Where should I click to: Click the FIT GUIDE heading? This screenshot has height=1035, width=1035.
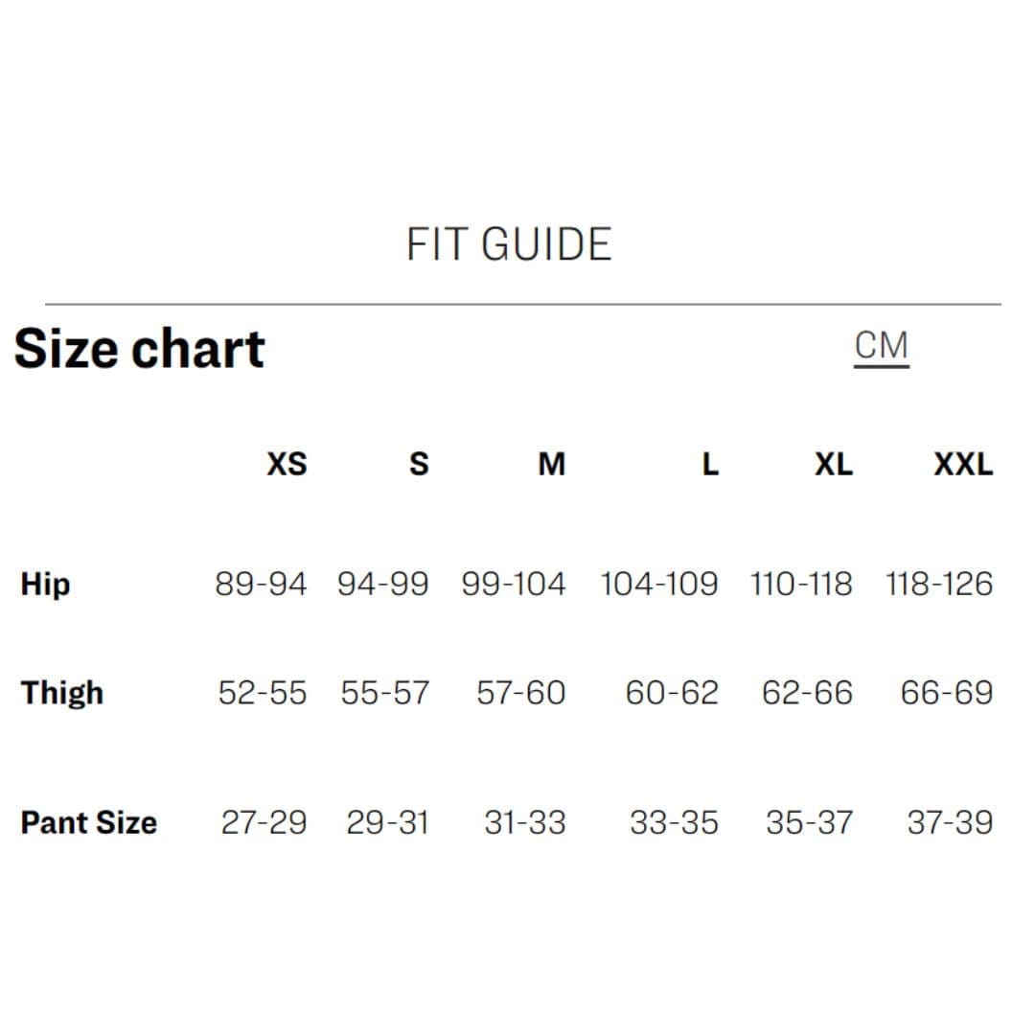(x=509, y=244)
